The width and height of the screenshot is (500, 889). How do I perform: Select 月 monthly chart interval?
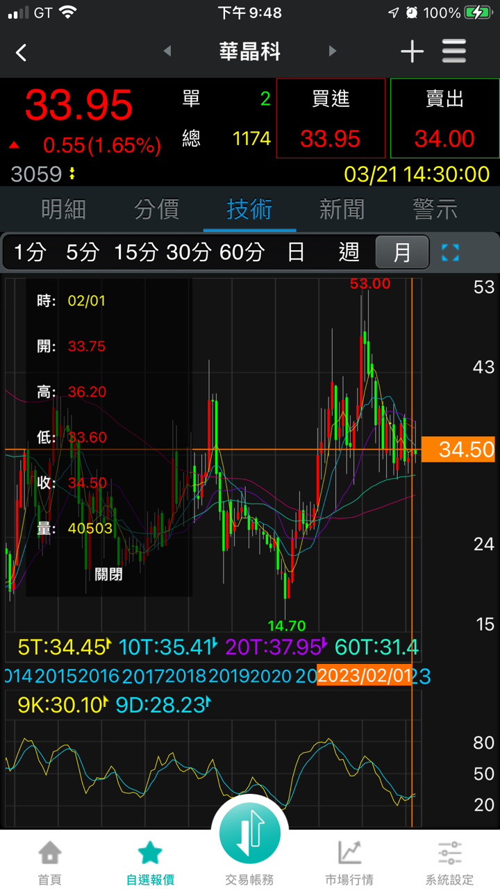coord(402,252)
